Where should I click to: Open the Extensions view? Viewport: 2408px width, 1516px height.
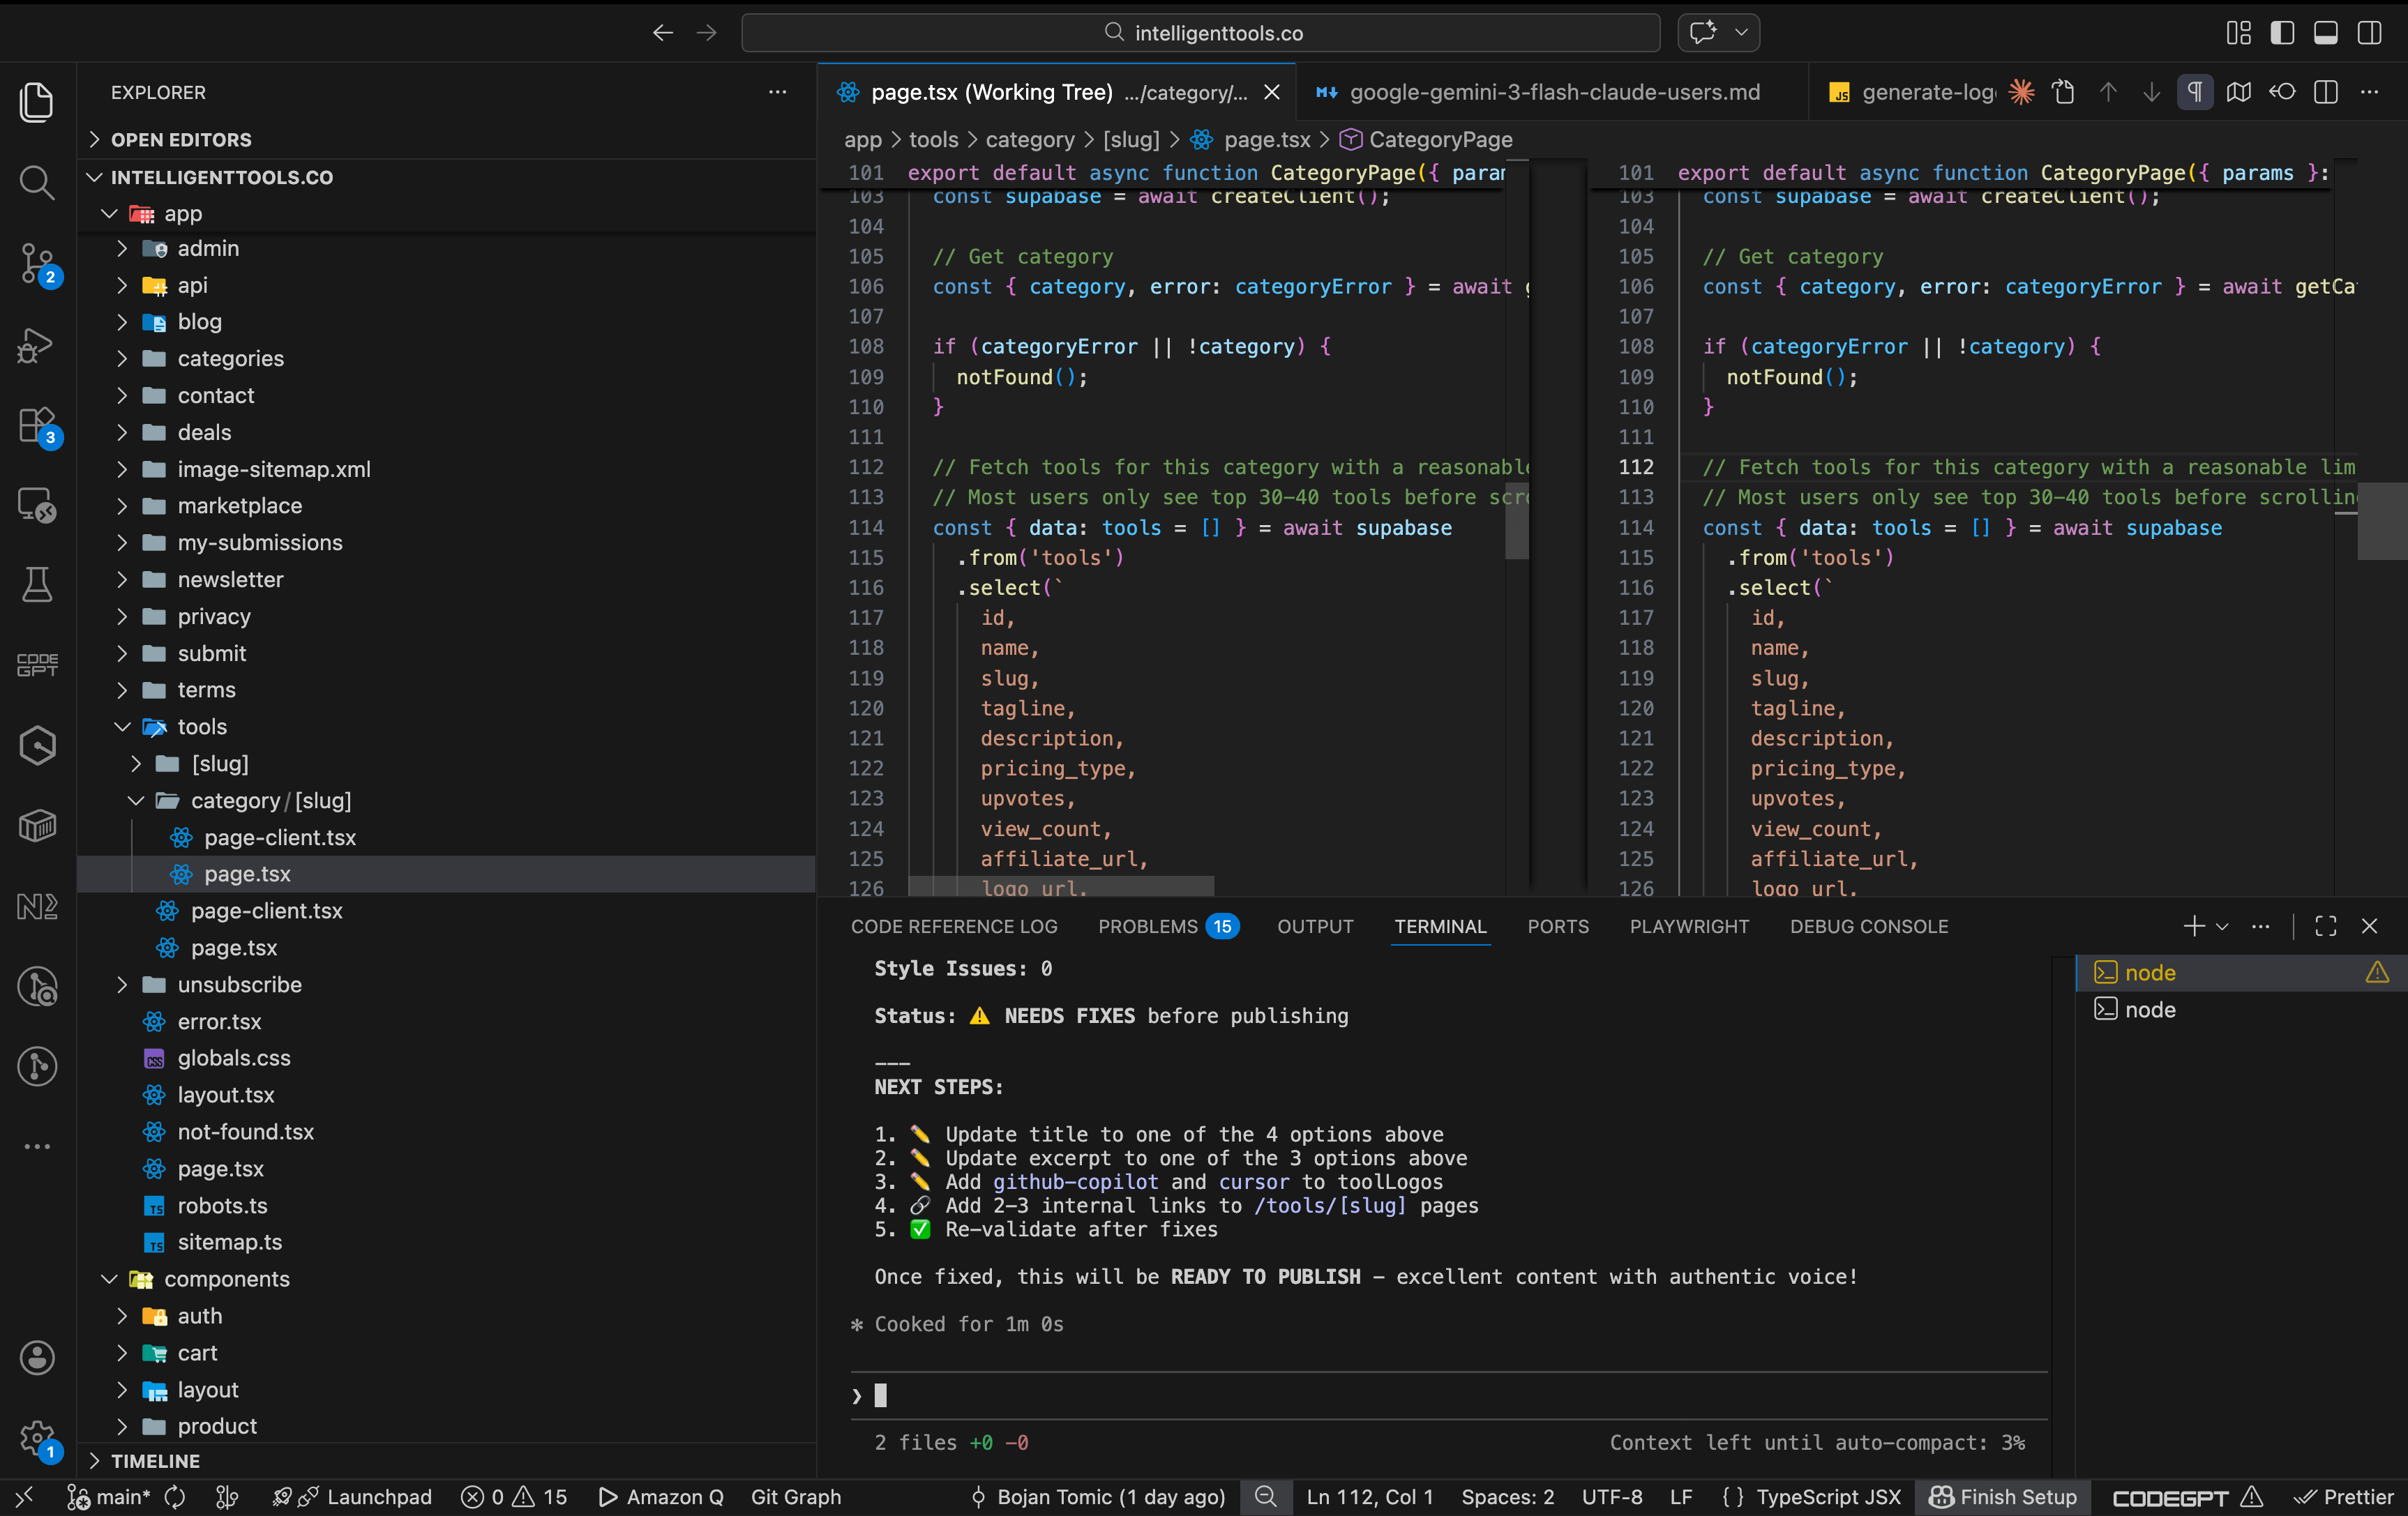click(37, 425)
